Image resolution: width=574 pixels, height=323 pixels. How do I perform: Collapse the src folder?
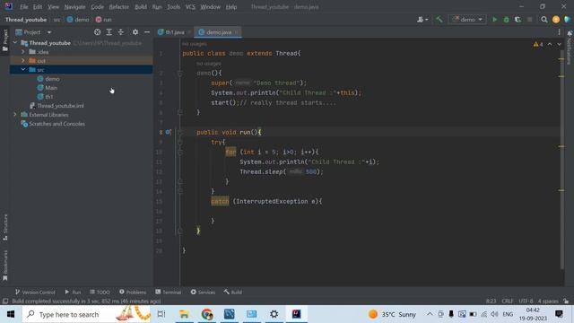point(23,70)
